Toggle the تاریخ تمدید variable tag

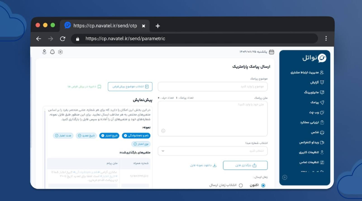pos(86,136)
